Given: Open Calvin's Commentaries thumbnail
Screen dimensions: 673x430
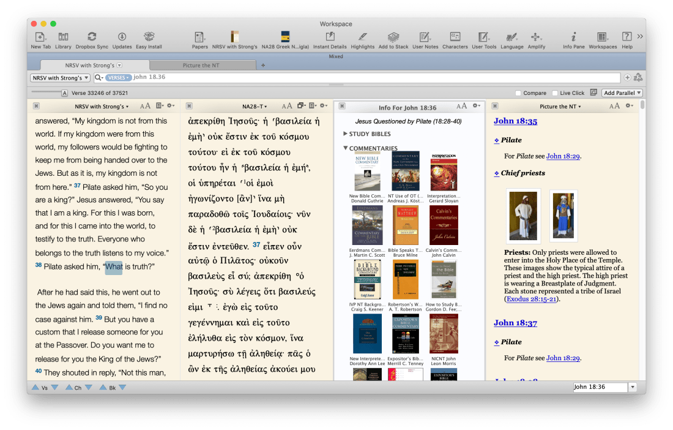Looking at the screenshot, I should click(x=444, y=225).
